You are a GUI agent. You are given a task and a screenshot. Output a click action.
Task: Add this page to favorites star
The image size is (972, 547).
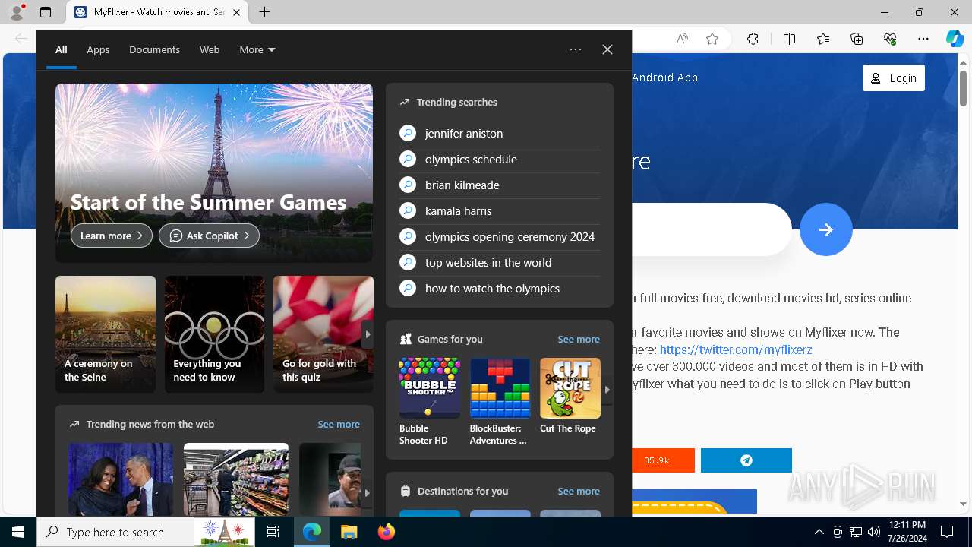pos(712,39)
